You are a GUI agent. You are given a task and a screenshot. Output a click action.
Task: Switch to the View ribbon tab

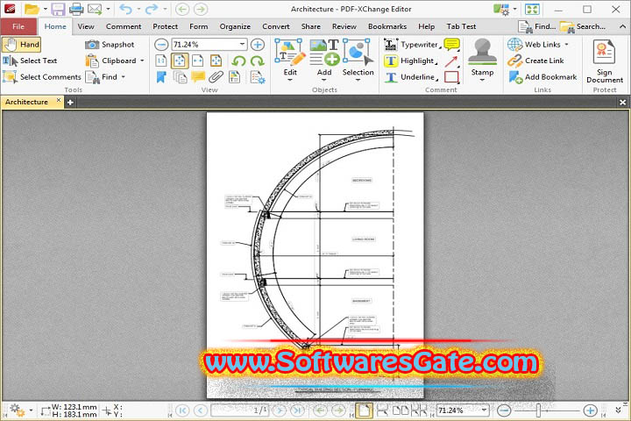point(86,26)
